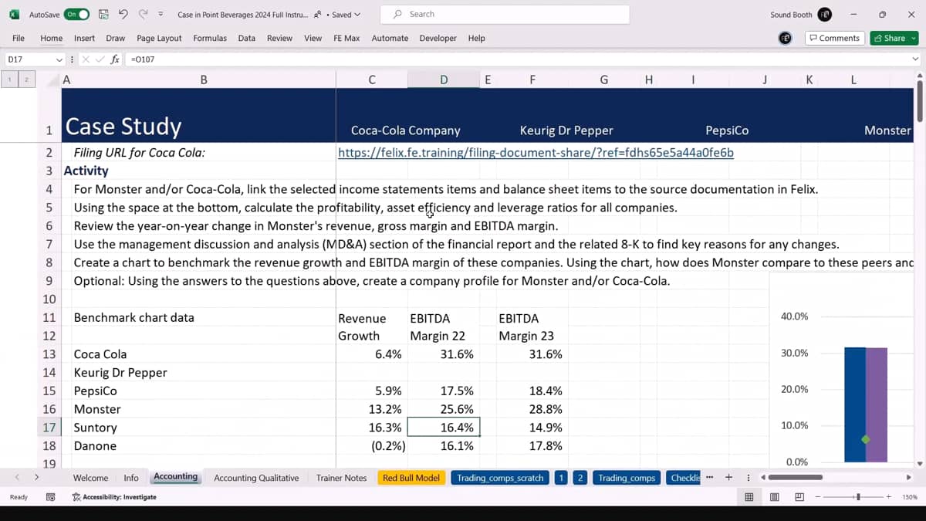
Task: Open the Review ribbon tab
Action: point(279,38)
